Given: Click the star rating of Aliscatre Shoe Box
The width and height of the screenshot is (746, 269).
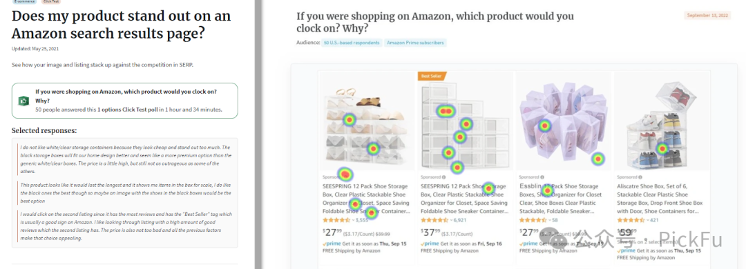Looking at the screenshot, I should coord(629,220).
